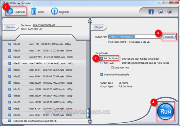Select the 00800.mpls text in title:79

point(59,57)
